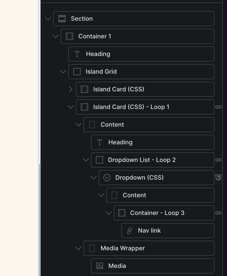
Task: Collapse the Island Grid node
Action: [63, 72]
